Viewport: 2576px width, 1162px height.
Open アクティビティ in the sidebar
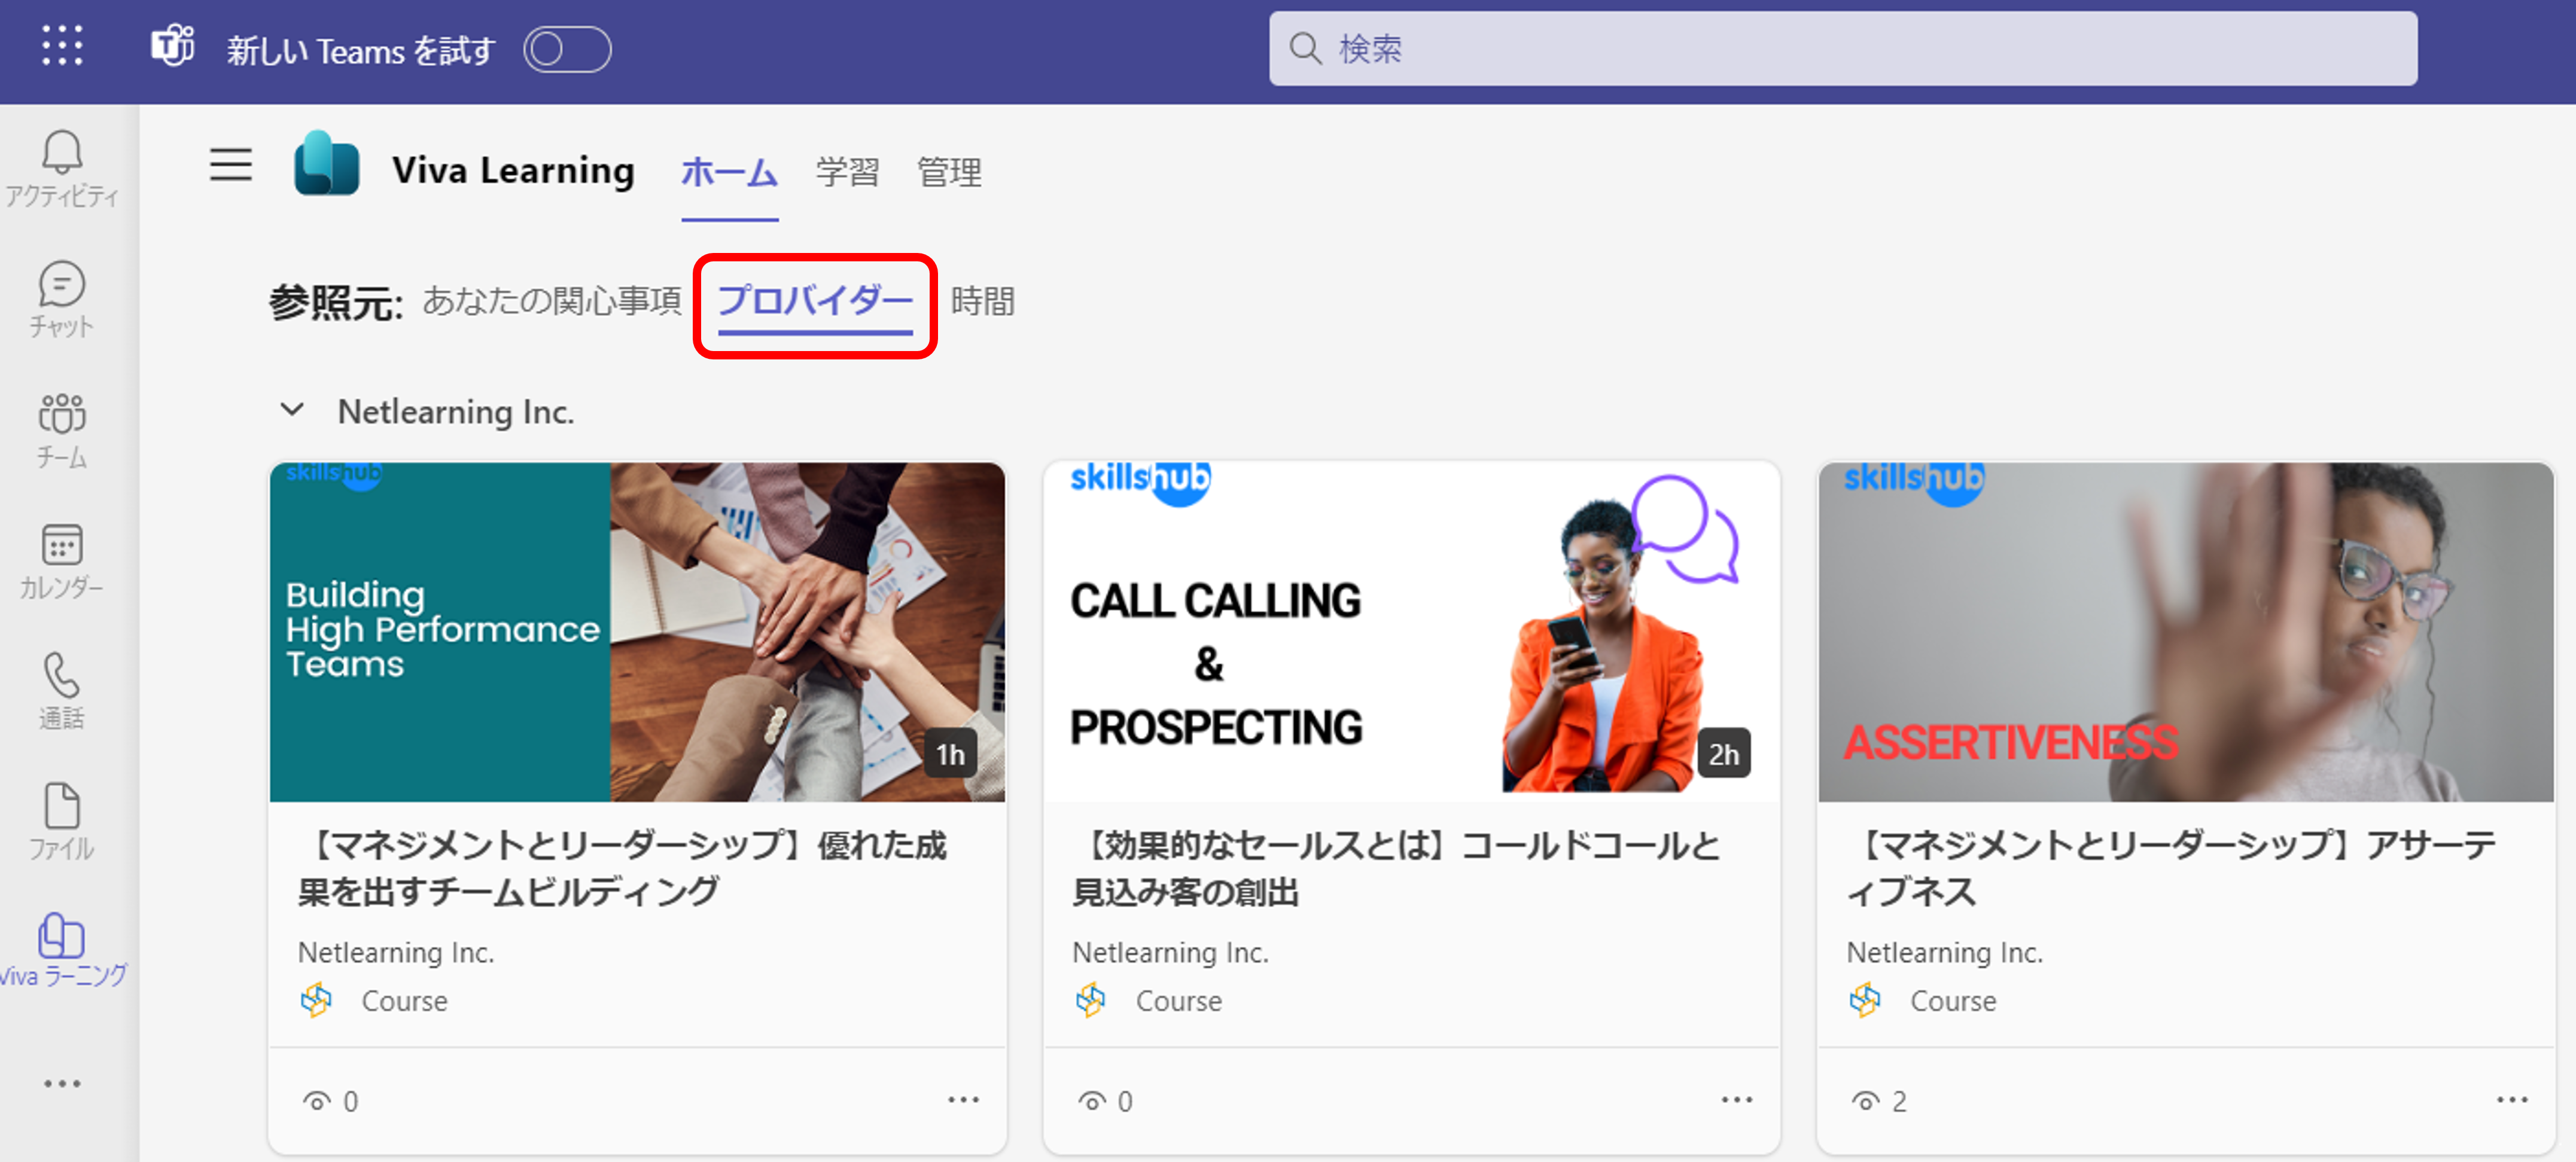(x=62, y=168)
